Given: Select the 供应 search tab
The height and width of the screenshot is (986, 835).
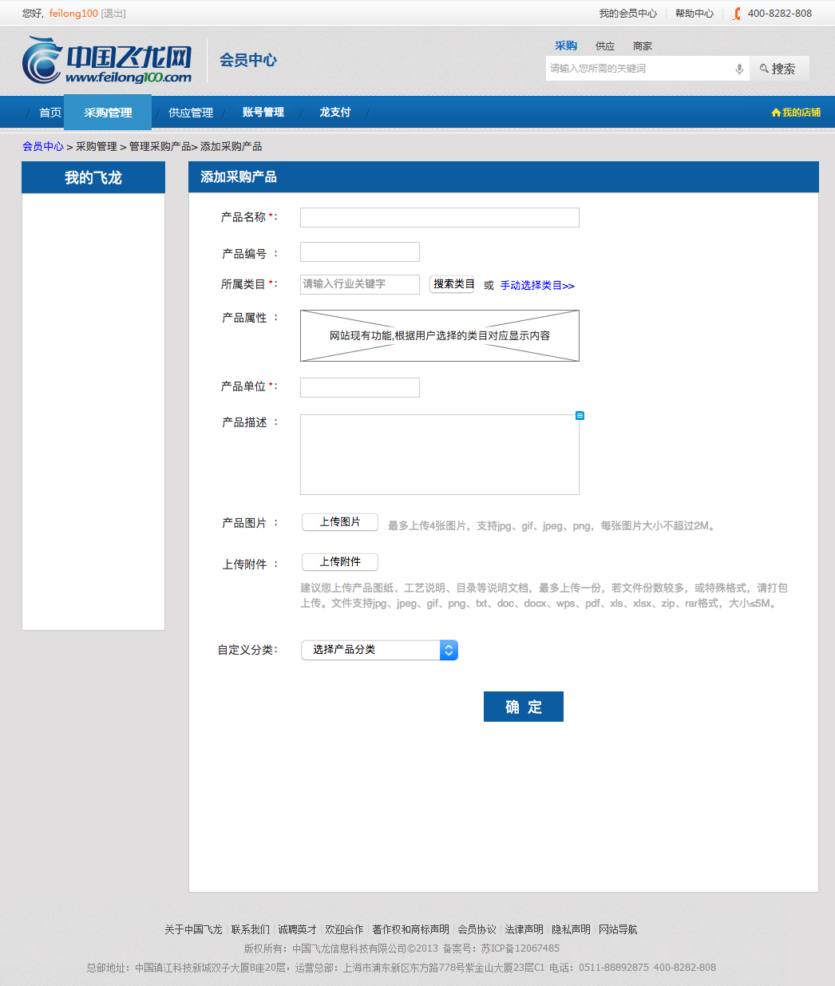Looking at the screenshot, I should coord(605,46).
